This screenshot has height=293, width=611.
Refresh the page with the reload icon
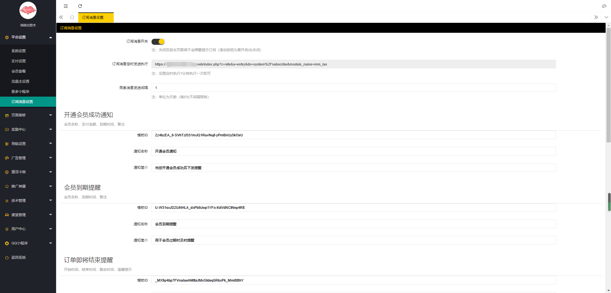(x=80, y=6)
